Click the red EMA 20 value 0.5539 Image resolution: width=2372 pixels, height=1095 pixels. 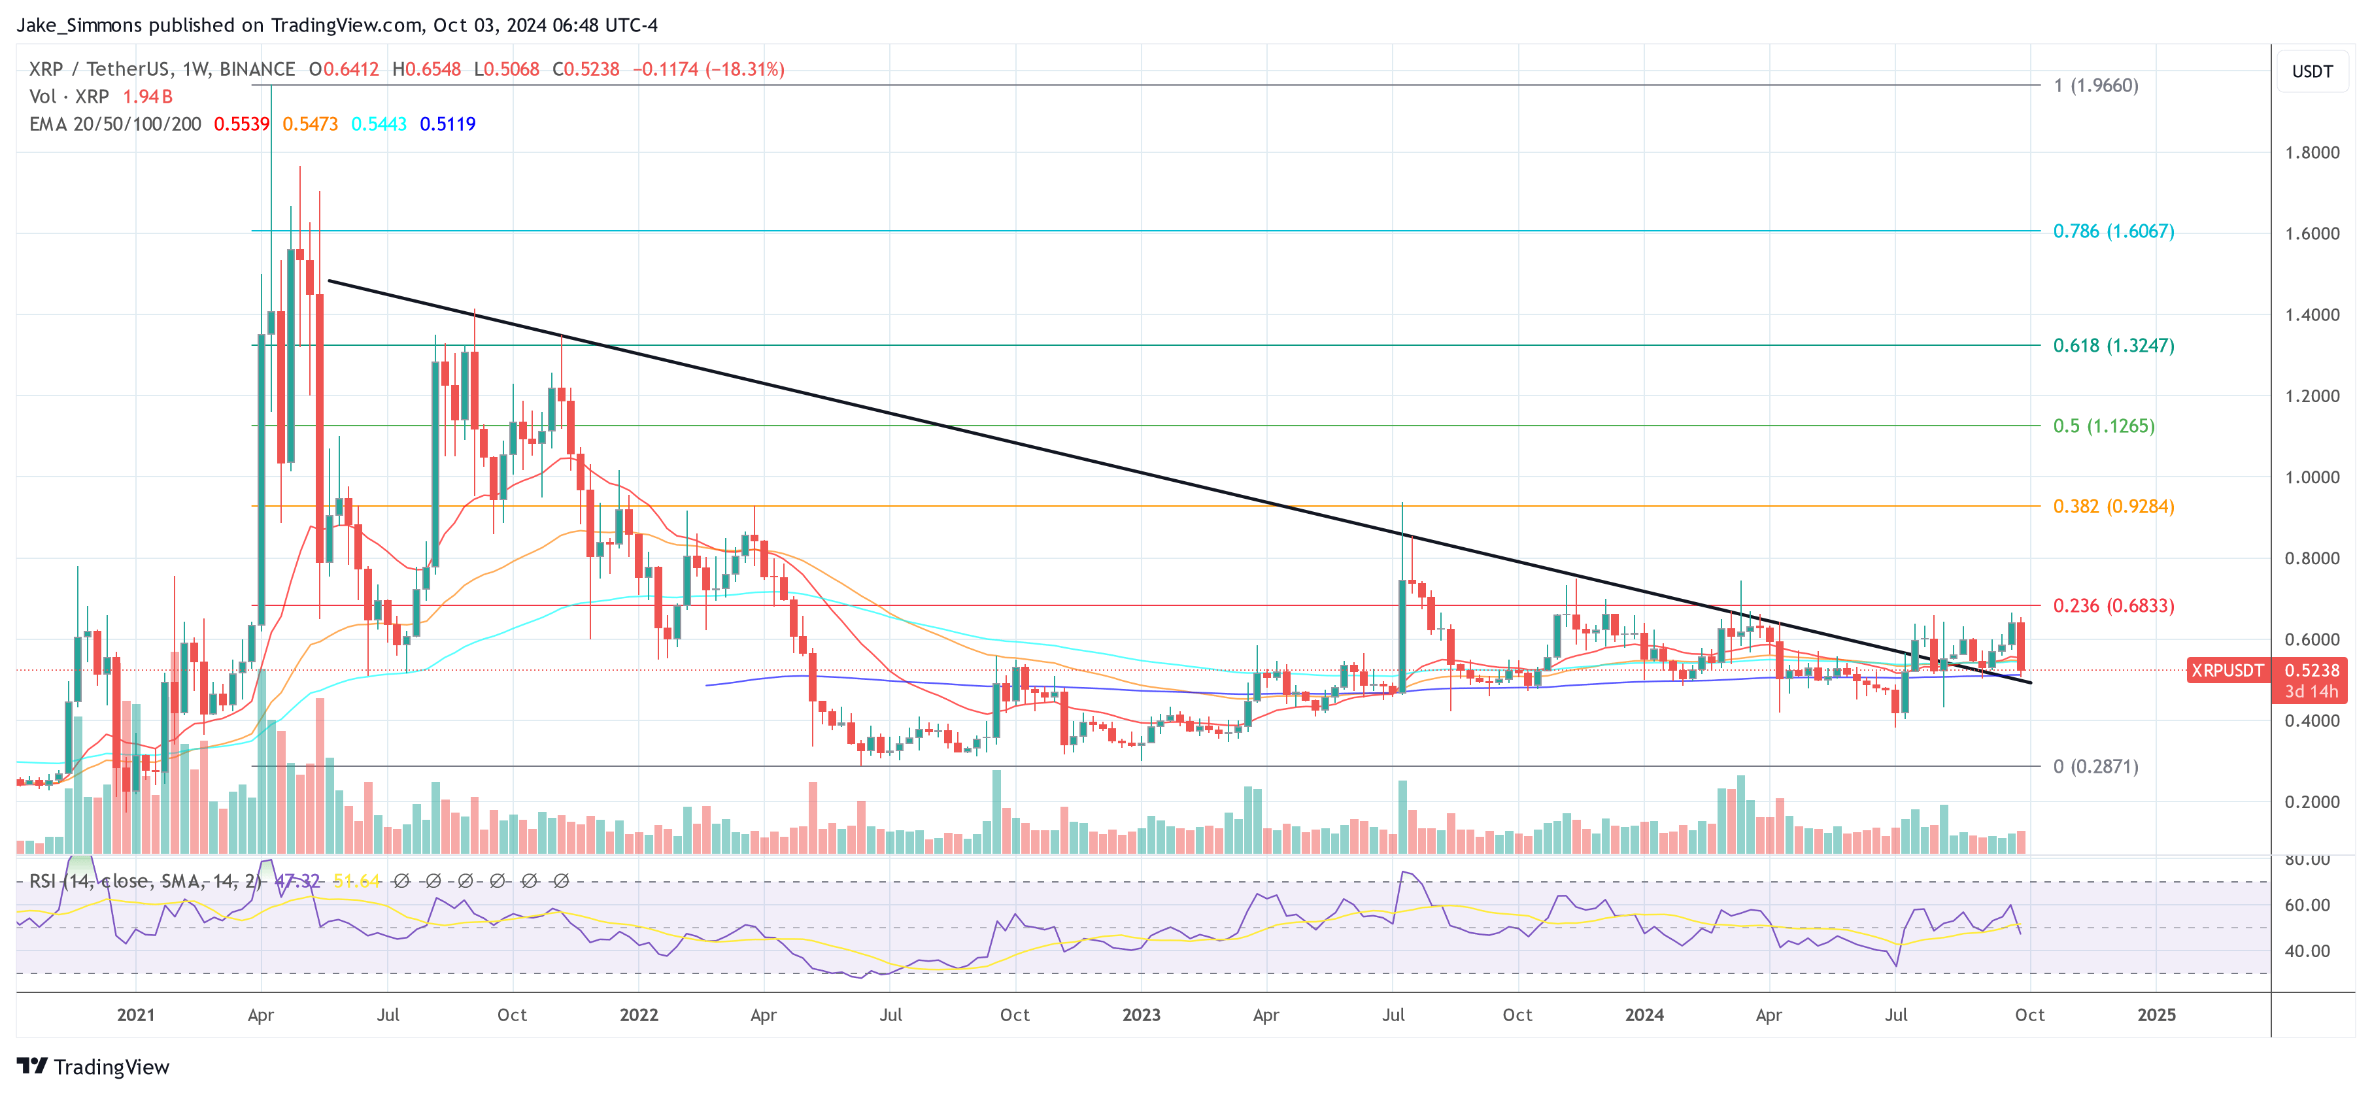tap(241, 124)
